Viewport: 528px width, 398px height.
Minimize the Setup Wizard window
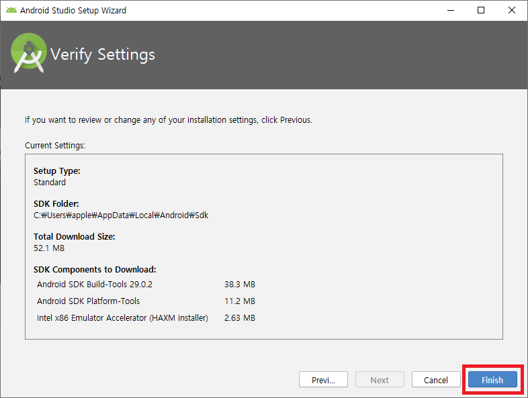[x=451, y=11]
